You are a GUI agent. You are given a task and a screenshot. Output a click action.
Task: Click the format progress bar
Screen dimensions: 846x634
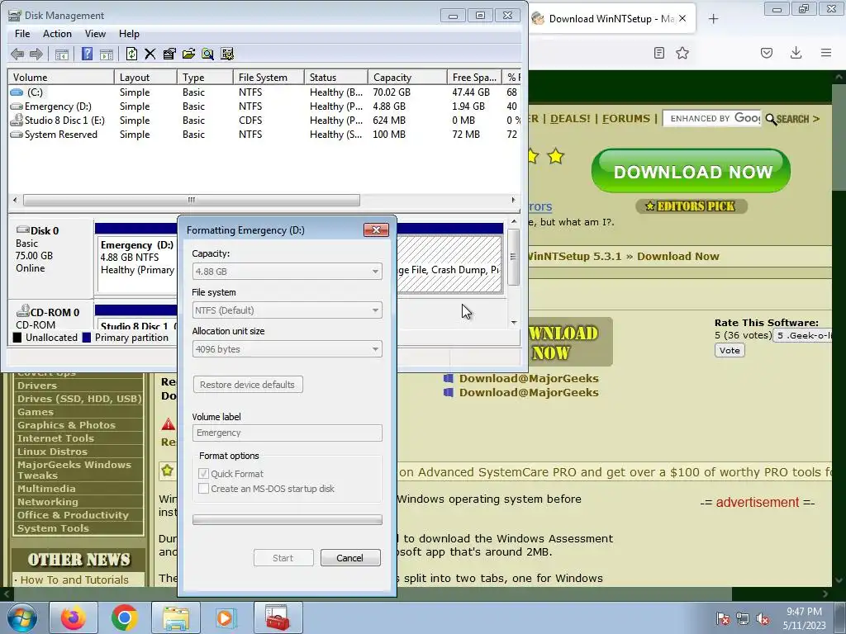coord(287,520)
